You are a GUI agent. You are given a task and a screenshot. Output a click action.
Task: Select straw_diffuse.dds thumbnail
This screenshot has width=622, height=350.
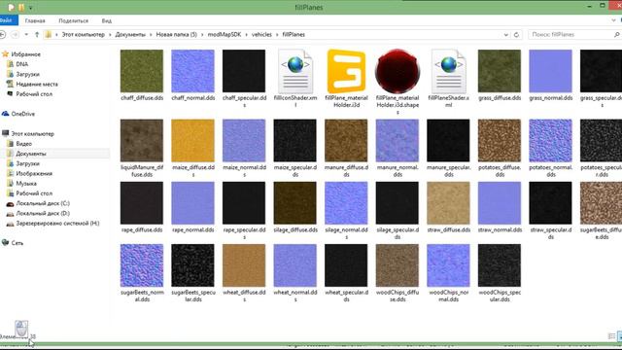tap(448, 203)
